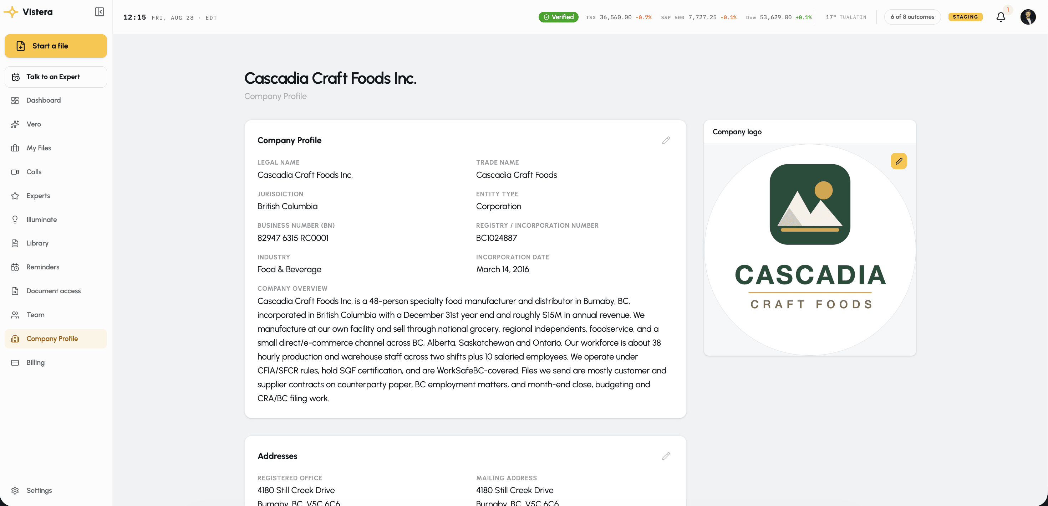Screen dimensions: 1048x506
Task: Click the Verified status badge
Action: point(558,17)
